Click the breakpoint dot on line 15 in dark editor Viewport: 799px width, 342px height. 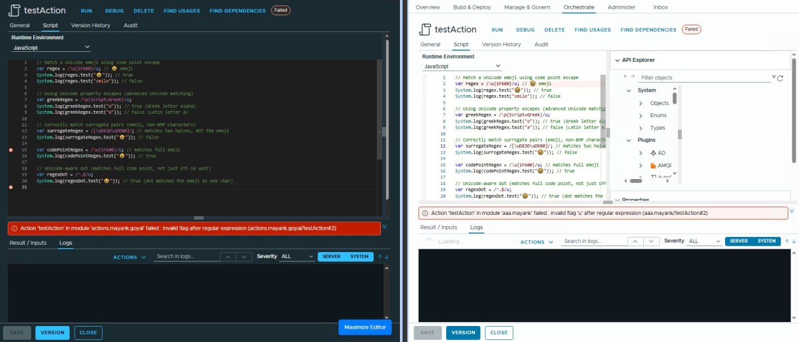pyautogui.click(x=11, y=150)
